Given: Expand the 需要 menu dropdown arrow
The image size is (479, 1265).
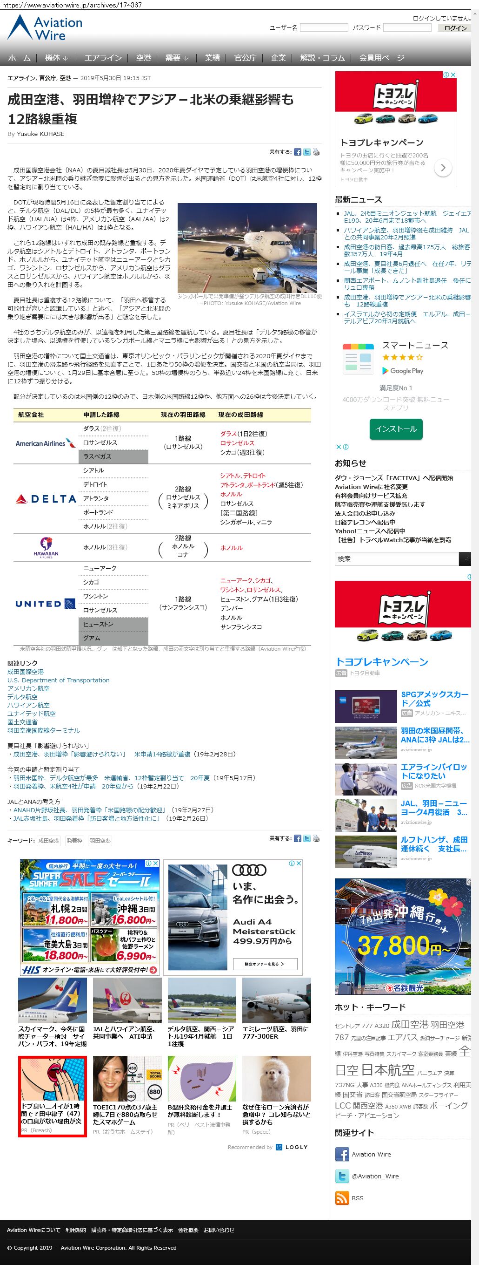Looking at the screenshot, I should coord(186,58).
